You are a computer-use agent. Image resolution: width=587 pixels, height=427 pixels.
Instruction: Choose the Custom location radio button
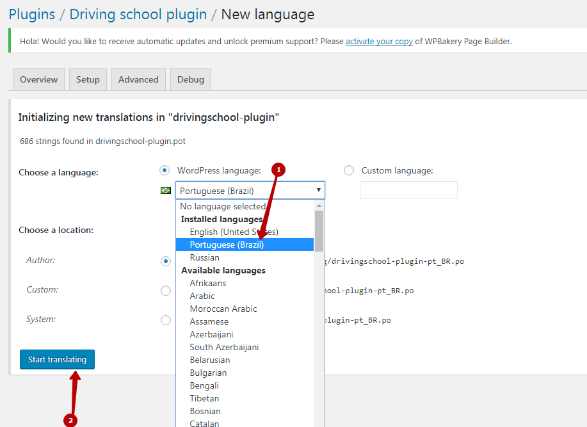(166, 291)
